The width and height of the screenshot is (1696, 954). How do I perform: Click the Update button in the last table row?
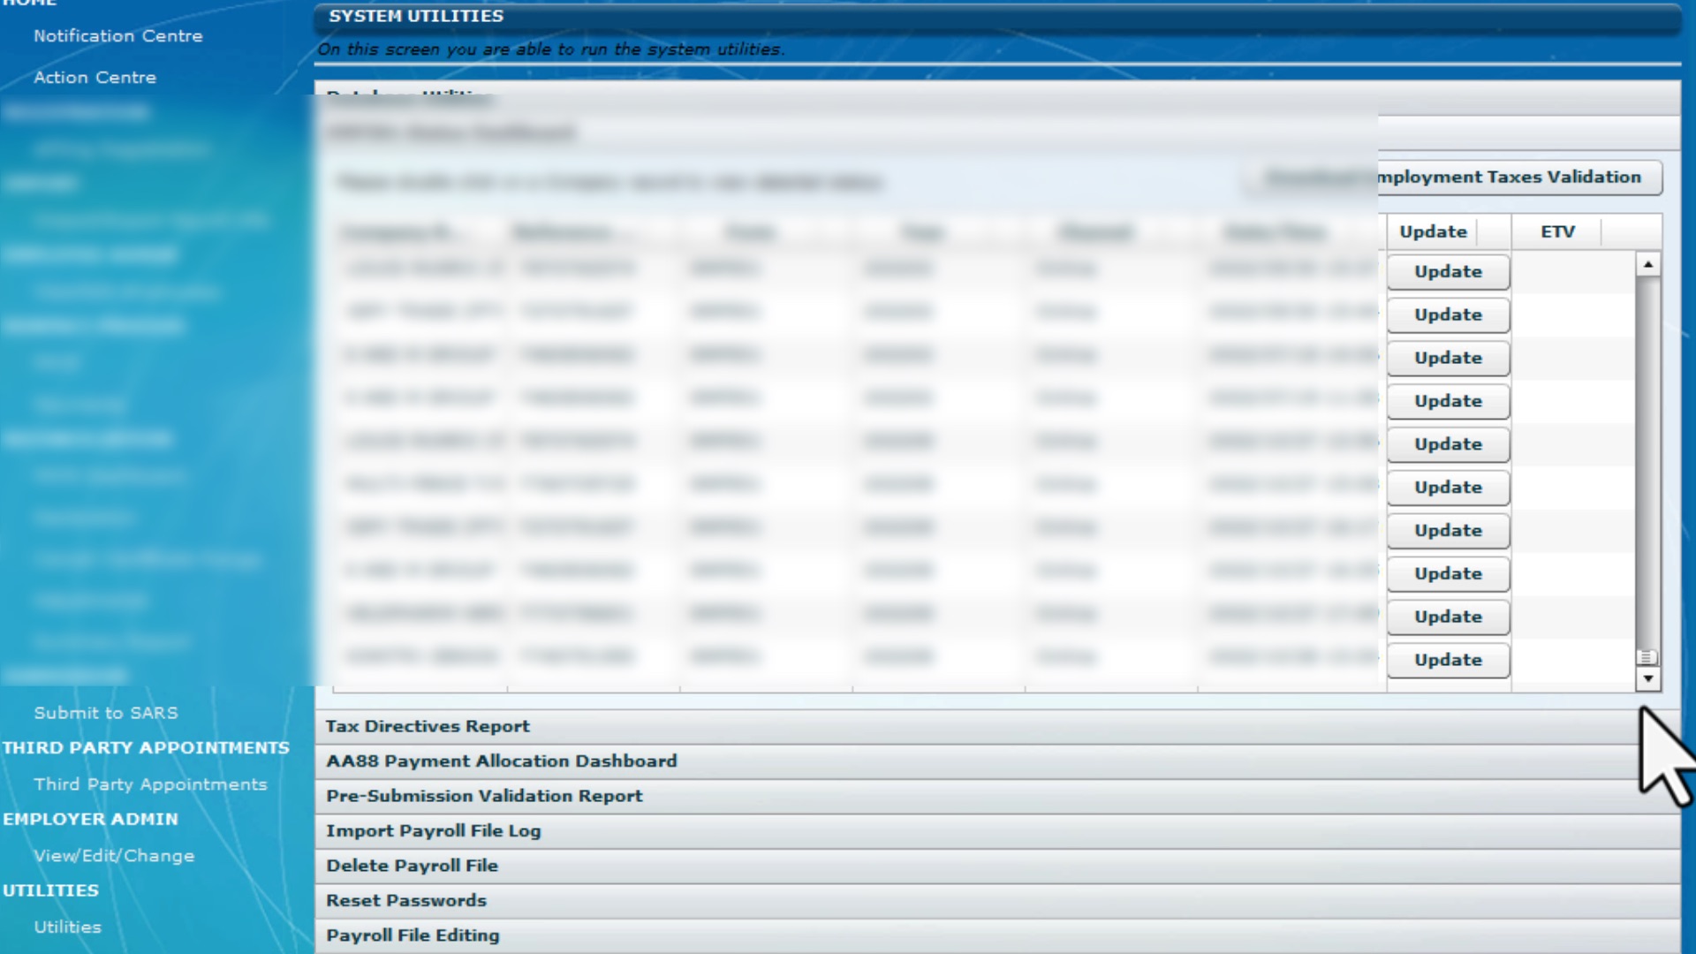1448,660
